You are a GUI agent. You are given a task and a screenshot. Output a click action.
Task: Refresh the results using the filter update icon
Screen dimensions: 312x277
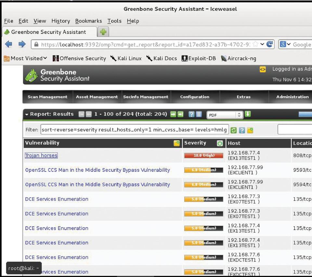pyautogui.click(x=233, y=130)
